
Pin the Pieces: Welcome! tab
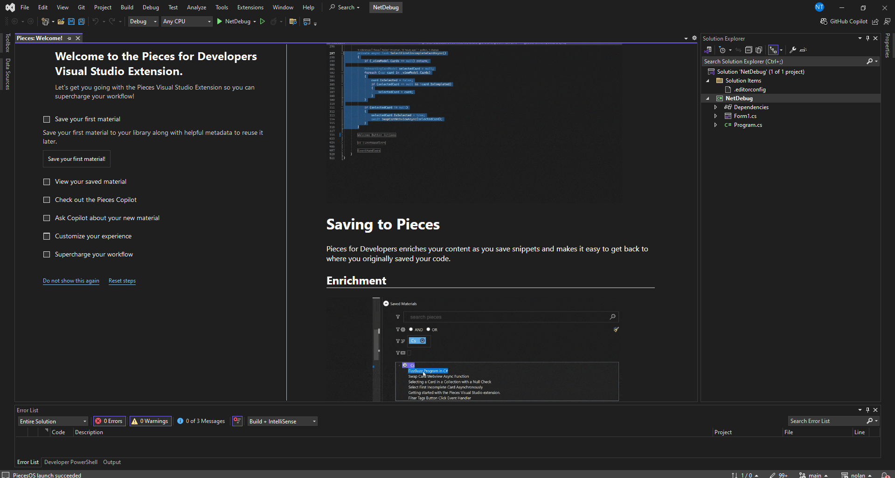[x=69, y=38]
